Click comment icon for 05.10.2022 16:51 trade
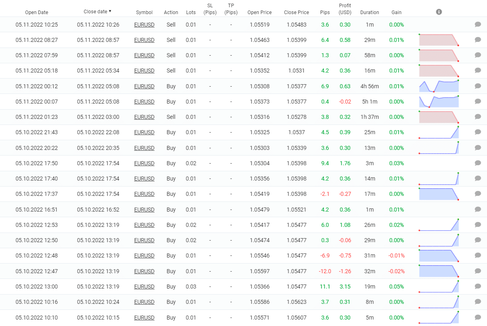 pyautogui.click(x=478, y=210)
